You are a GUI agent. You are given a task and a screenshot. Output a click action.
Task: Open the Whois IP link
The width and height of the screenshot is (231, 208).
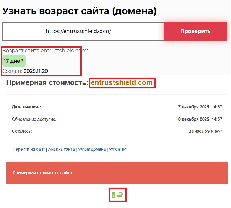(117, 149)
